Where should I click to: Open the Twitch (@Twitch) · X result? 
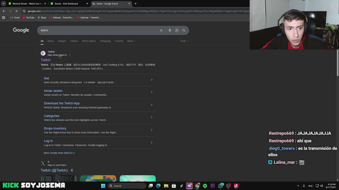57,170
